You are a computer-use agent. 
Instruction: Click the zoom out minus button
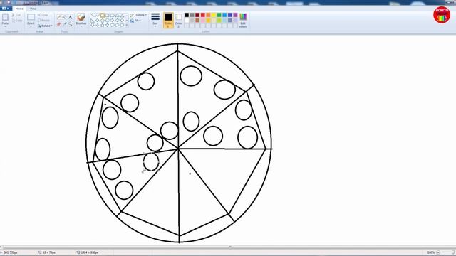click(438, 252)
